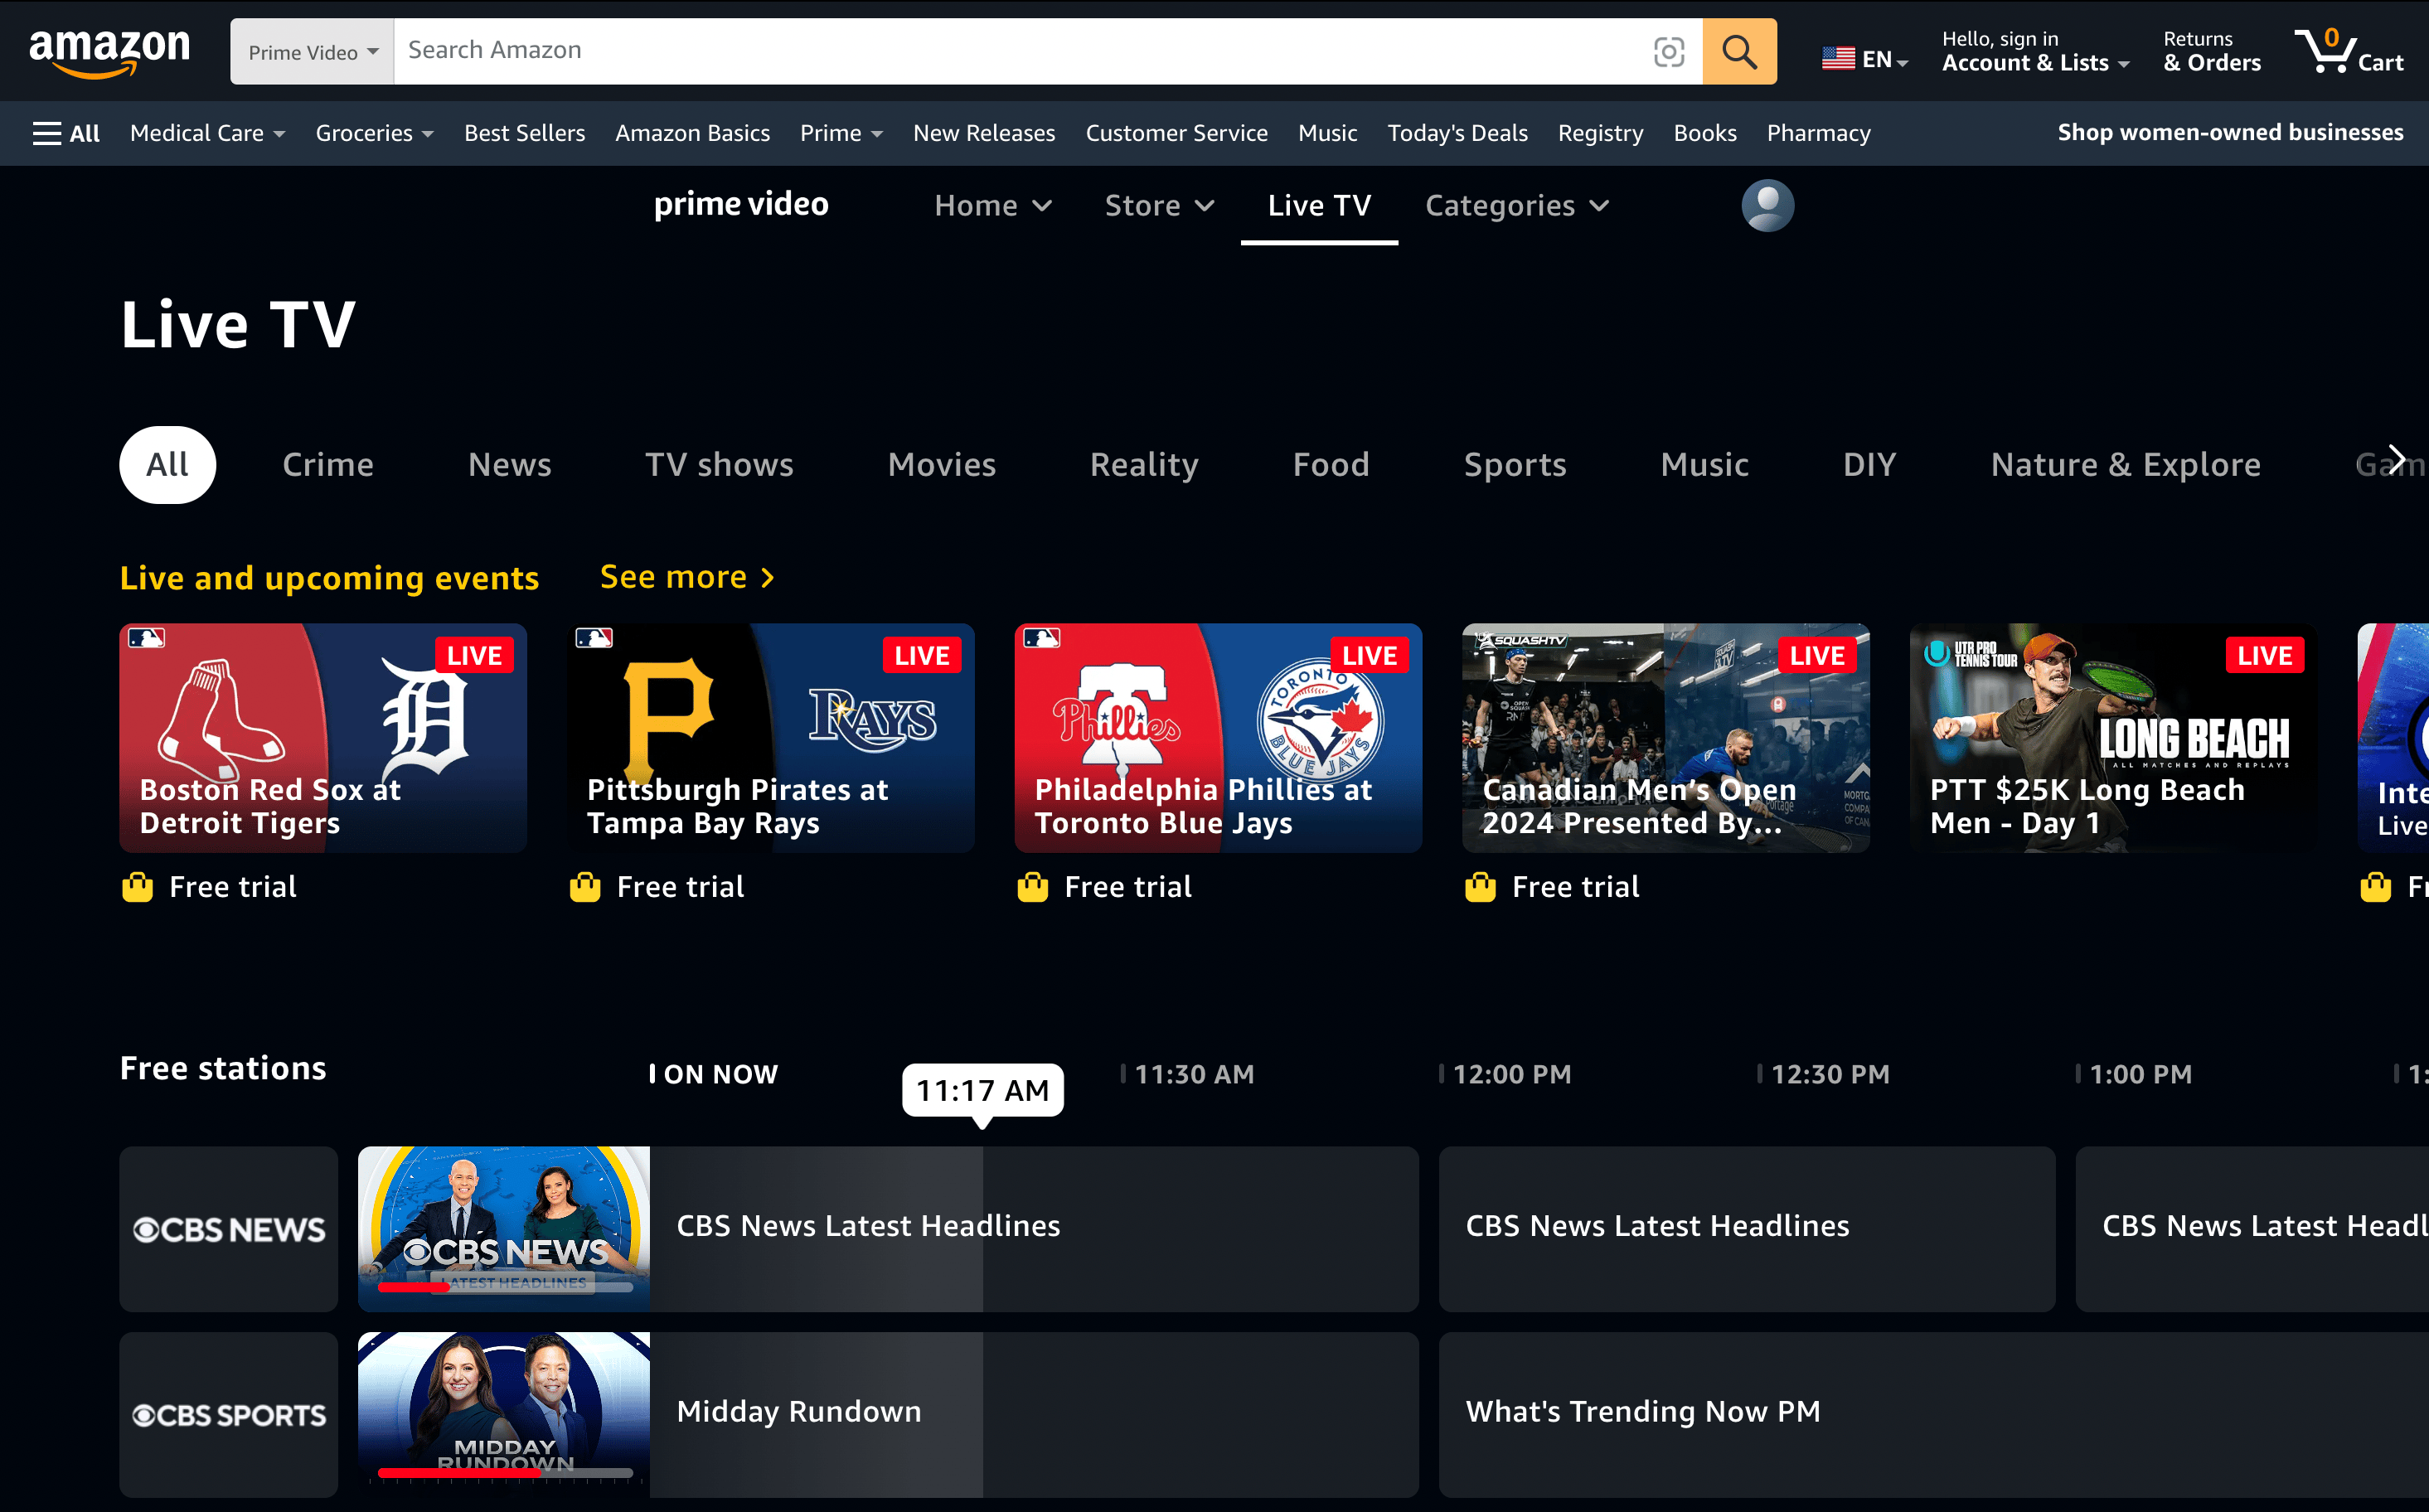Screen dimensions: 2429x1512
Task: Click the CBS Sports station logo
Action: point(229,1415)
